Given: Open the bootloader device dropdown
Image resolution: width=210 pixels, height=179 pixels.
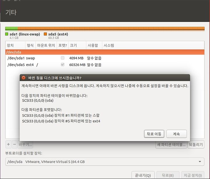Looking at the screenshot, I should (x=105, y=162).
